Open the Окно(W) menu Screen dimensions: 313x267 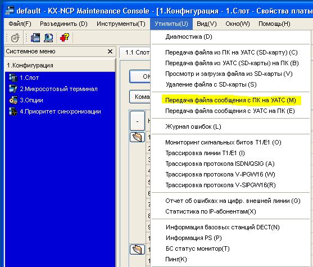238,24
